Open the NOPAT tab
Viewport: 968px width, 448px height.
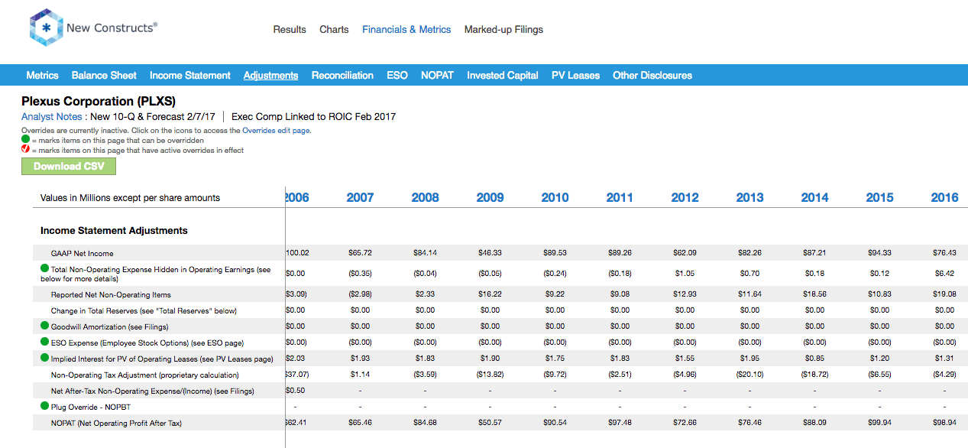point(437,75)
